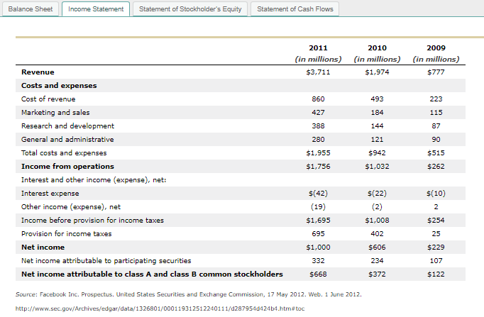
Task: Open the Statement of Cash Flows tab
Action: coord(295,9)
